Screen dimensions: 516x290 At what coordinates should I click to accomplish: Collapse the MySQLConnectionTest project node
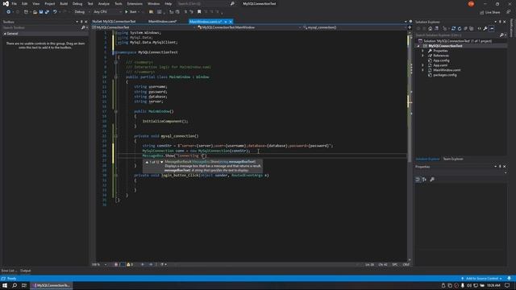[x=418, y=46]
